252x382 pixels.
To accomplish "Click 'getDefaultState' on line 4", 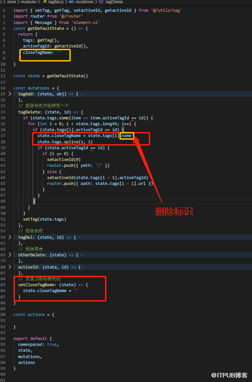I will pos(46,28).
